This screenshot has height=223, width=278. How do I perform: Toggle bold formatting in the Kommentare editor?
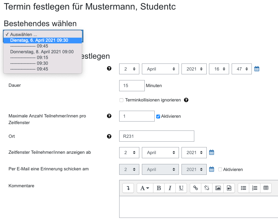click(159, 188)
